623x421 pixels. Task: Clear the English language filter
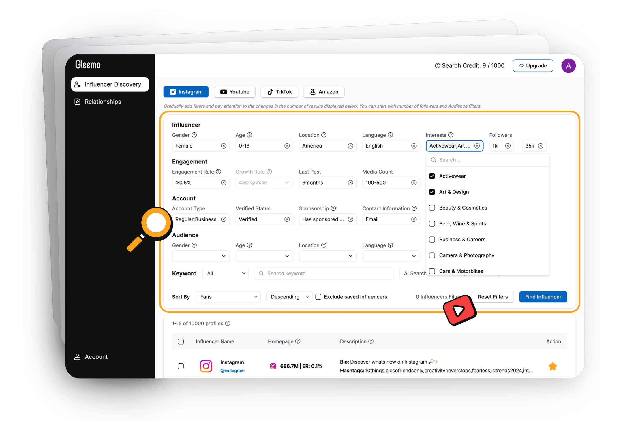[x=414, y=146]
